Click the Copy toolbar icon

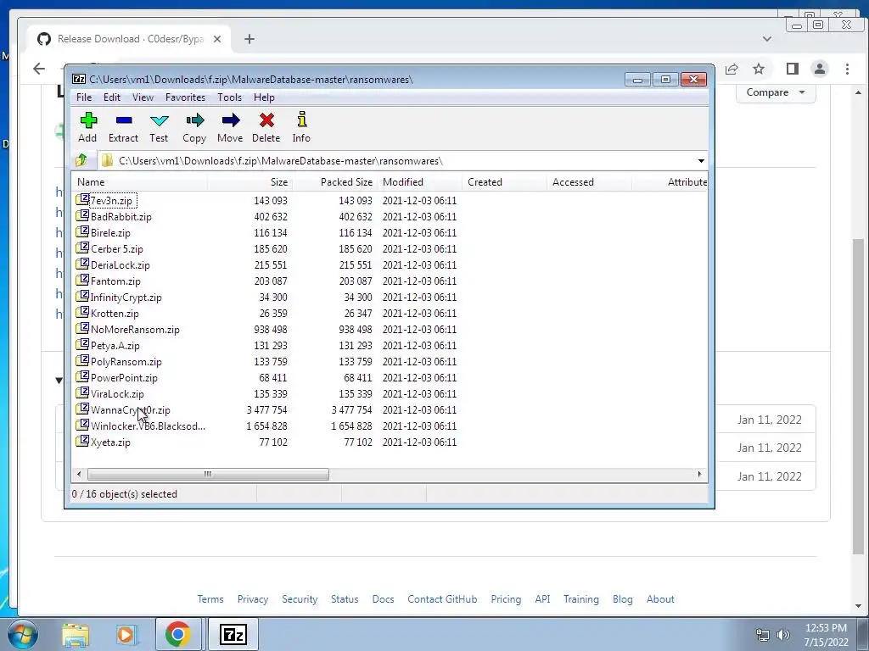point(194,120)
